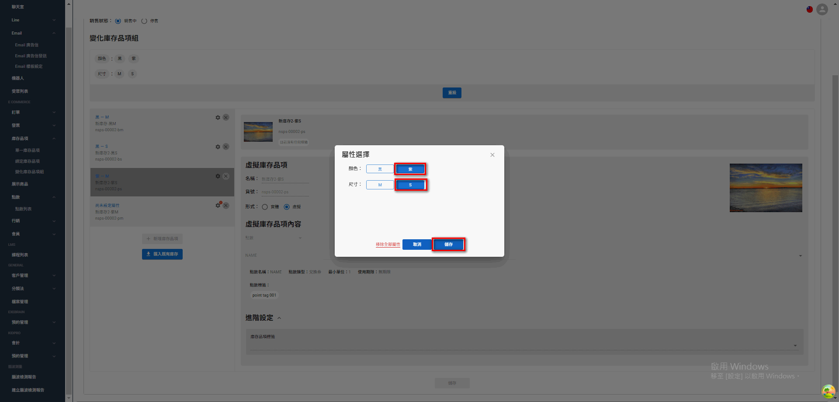The height and width of the screenshot is (402, 839).
Task: Select the 紫 color attribute in dialog
Action: (x=410, y=169)
